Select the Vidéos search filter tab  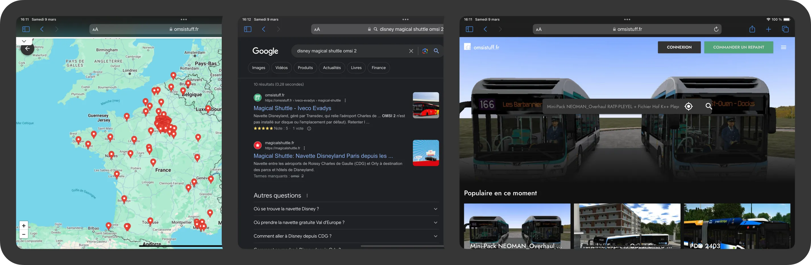281,68
